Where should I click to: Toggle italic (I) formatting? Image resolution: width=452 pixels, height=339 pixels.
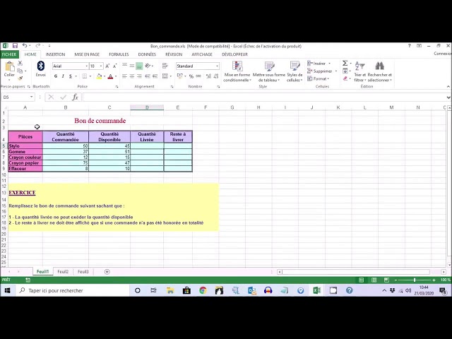(x=63, y=76)
